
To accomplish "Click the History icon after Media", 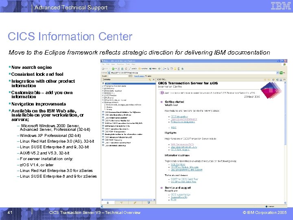I will 159,69.
